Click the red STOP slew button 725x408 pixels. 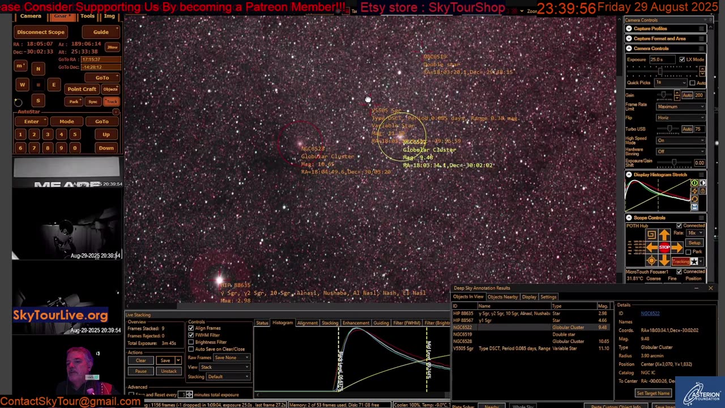(664, 247)
